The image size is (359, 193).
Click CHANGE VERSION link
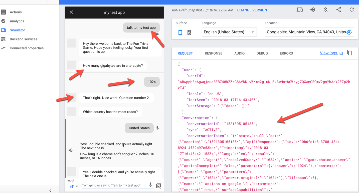[x=252, y=10]
